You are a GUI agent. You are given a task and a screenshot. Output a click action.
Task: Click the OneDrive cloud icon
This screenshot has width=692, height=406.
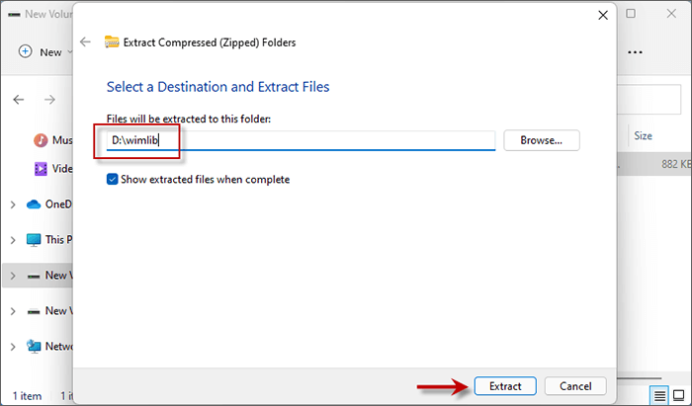[x=34, y=204]
